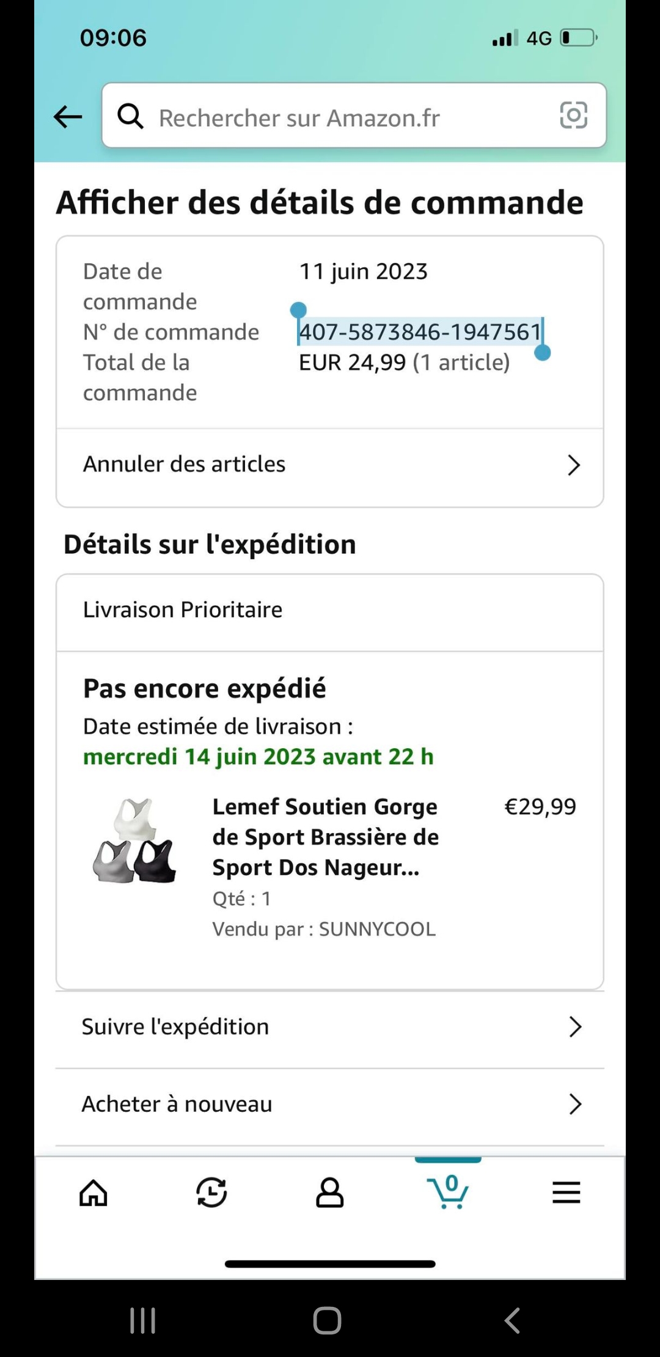Screen dimensions: 660x1357
Task: Tap the Rechercher sur Amazon.fr search field
Action: tap(342, 117)
